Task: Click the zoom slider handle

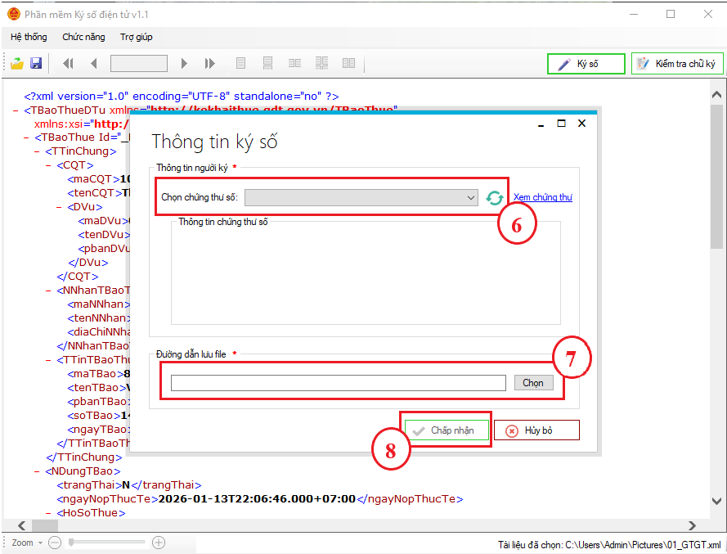Action: tap(72, 543)
